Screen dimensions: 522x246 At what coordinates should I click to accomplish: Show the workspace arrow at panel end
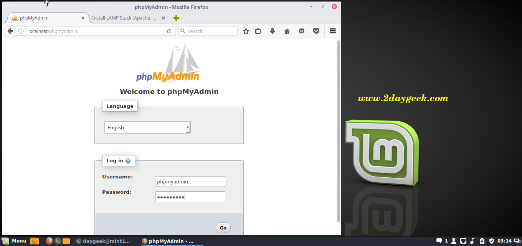517,241
